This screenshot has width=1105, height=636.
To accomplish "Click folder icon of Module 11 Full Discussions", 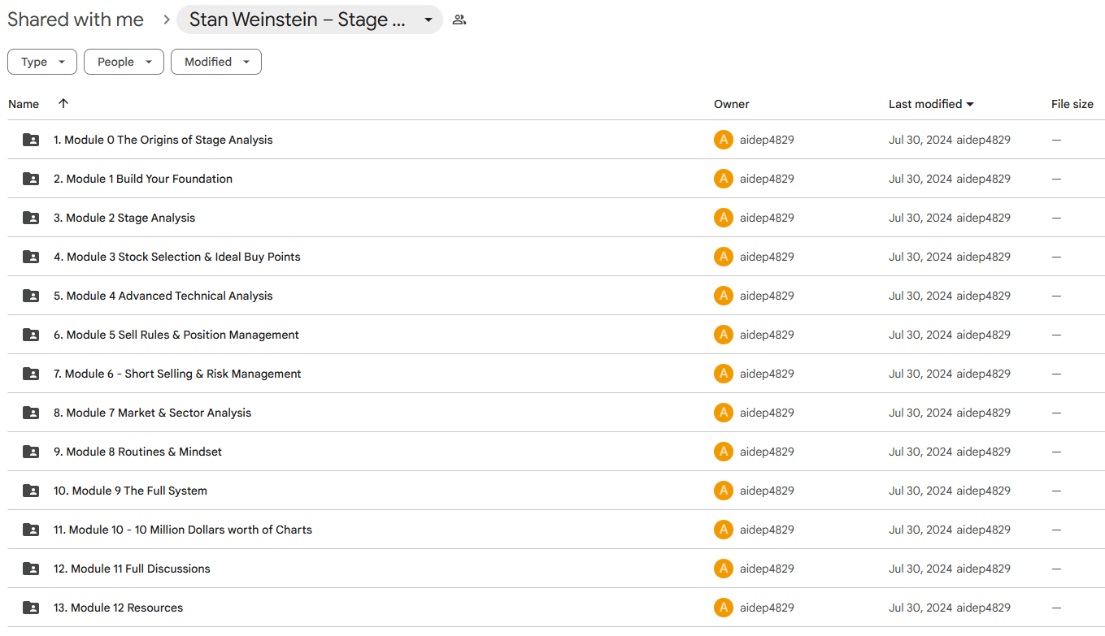I will coord(31,569).
